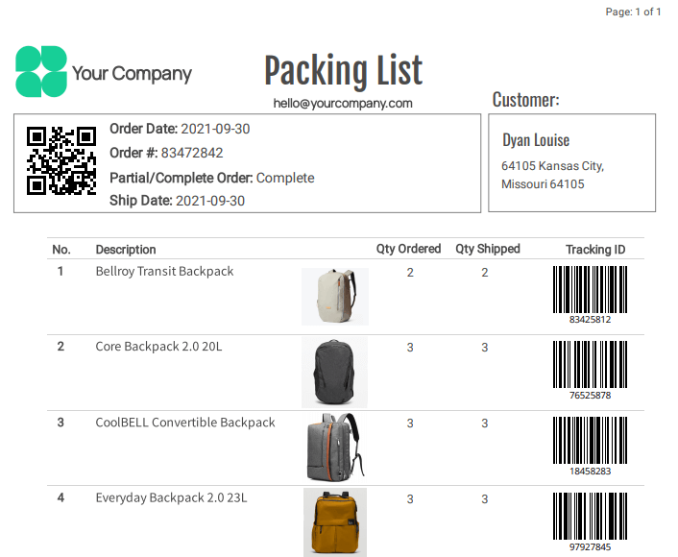Click the CoolBELL Convertible Backpack photo

click(335, 448)
